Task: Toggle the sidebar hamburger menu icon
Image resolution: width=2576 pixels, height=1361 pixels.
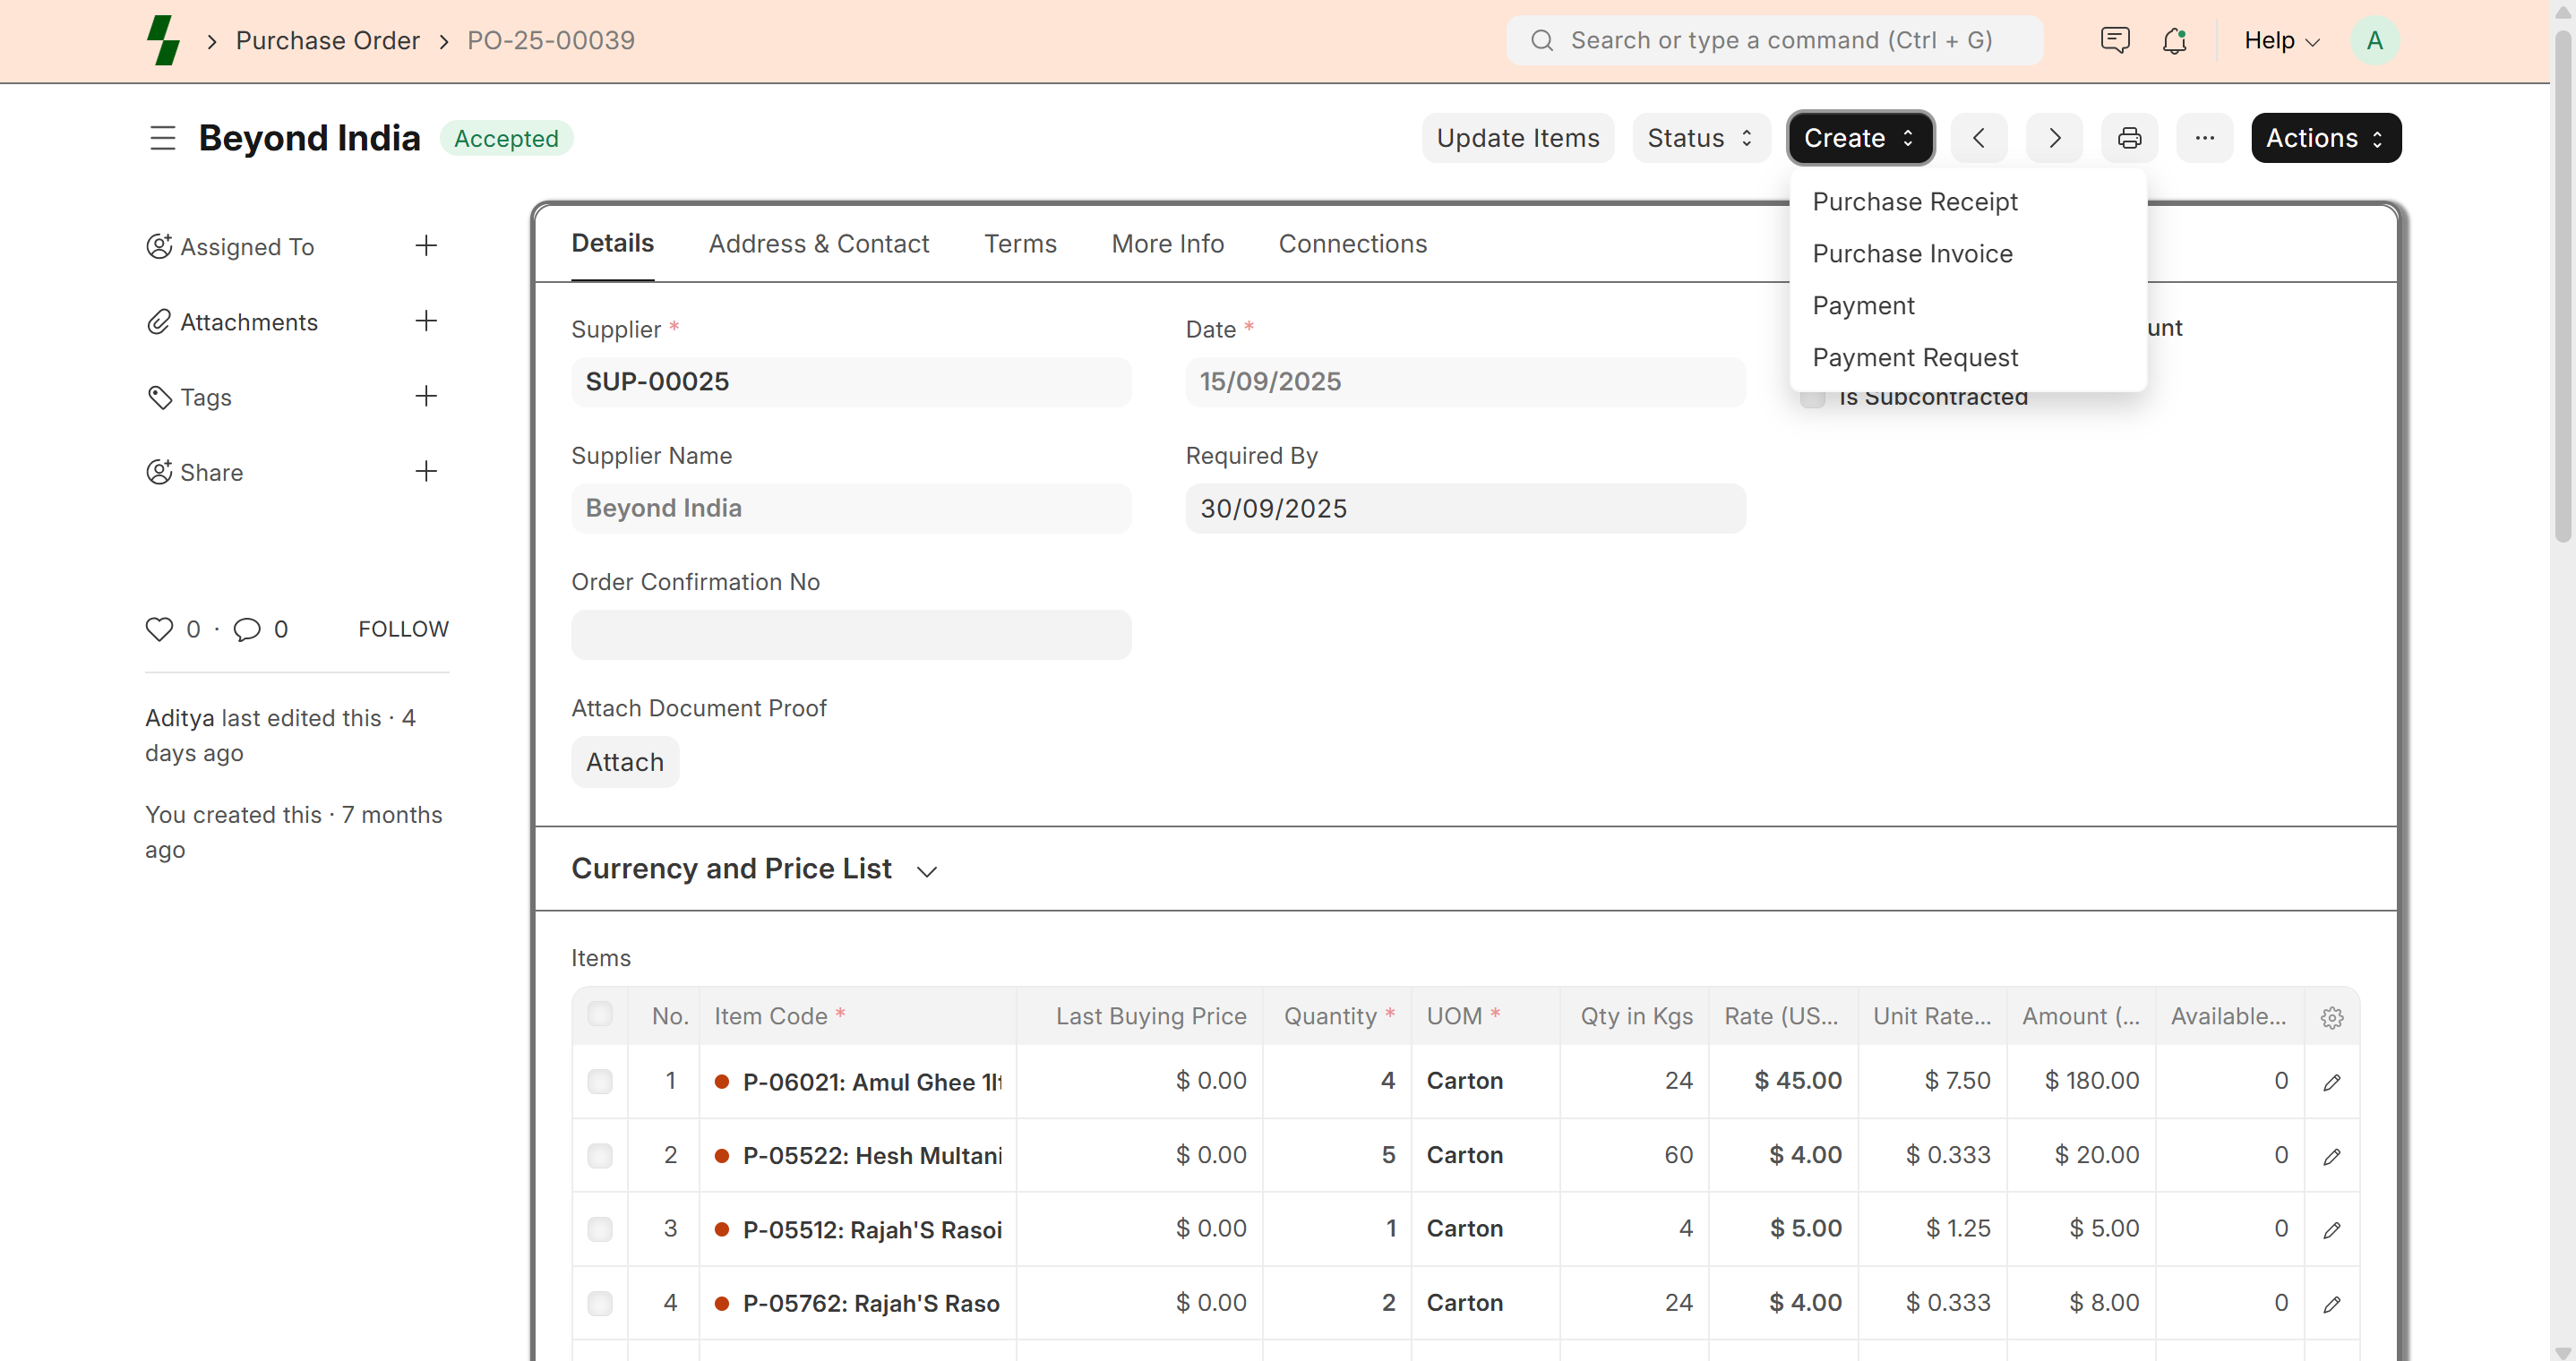Action: pos(163,138)
